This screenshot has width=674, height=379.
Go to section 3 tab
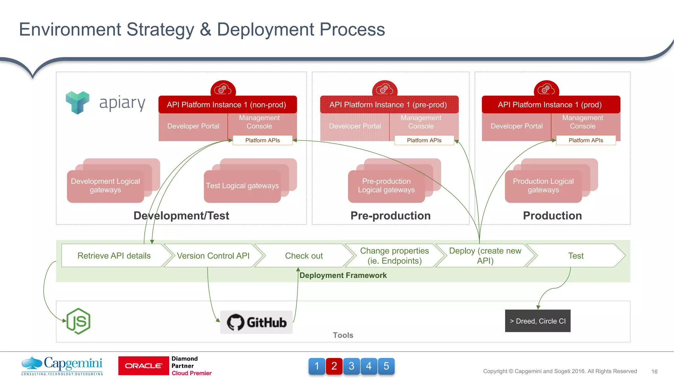(351, 366)
